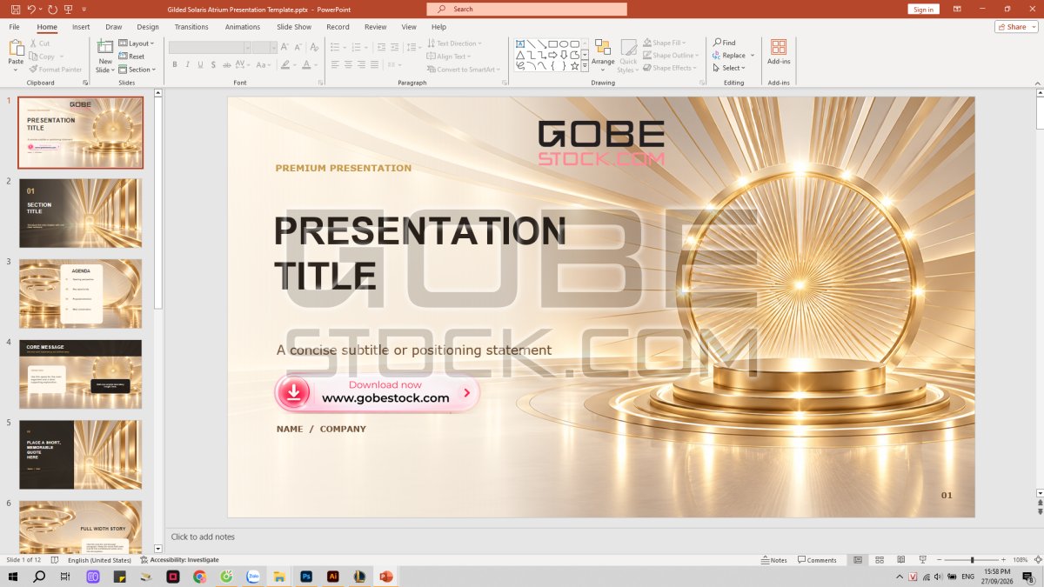1044x587 pixels.
Task: Click the Sign in button
Action: tap(924, 9)
